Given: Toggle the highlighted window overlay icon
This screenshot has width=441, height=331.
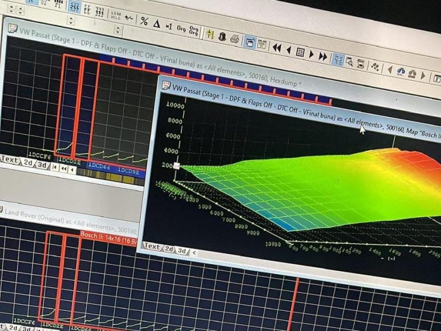Looking at the screenshot, I should 249,42.
